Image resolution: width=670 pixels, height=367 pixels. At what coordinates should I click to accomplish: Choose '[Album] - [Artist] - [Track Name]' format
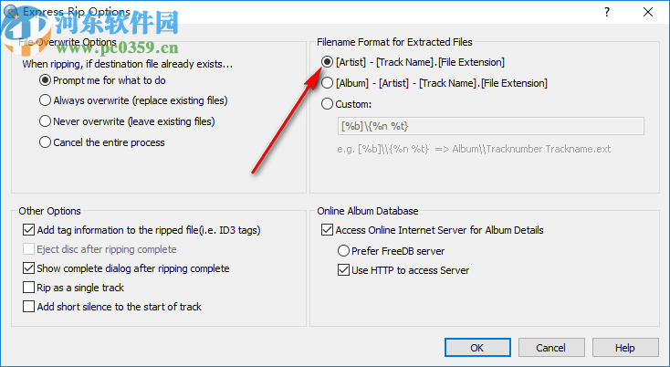(328, 83)
